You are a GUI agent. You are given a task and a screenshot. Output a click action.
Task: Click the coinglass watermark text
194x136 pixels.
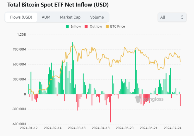(x=153, y=99)
